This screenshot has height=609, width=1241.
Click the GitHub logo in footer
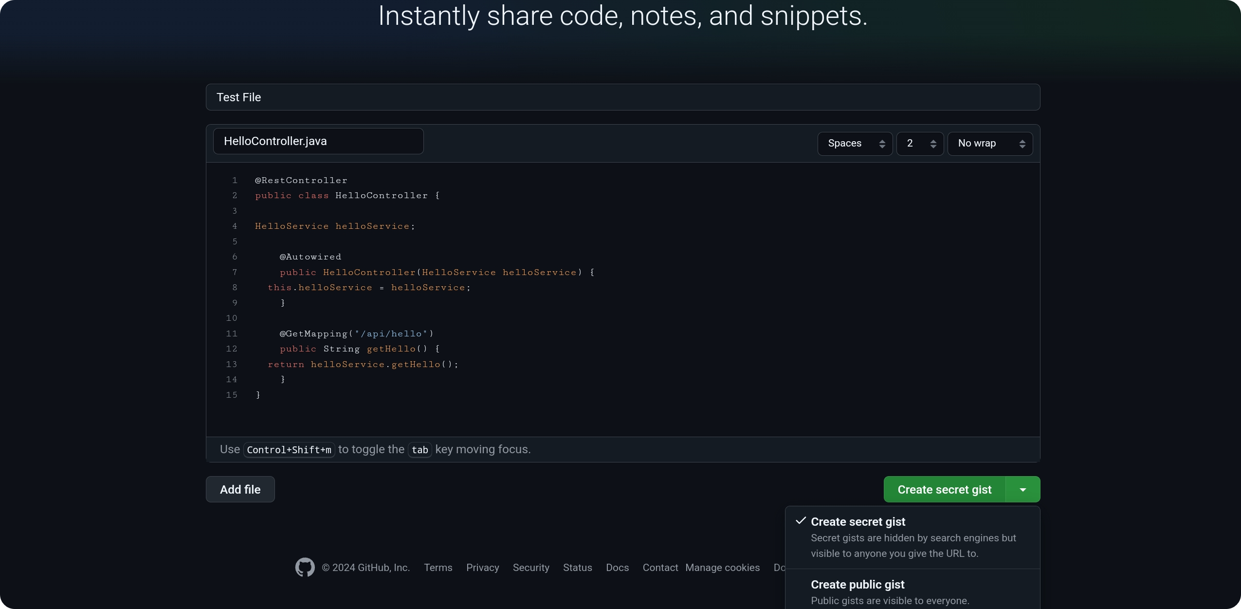pyautogui.click(x=305, y=567)
